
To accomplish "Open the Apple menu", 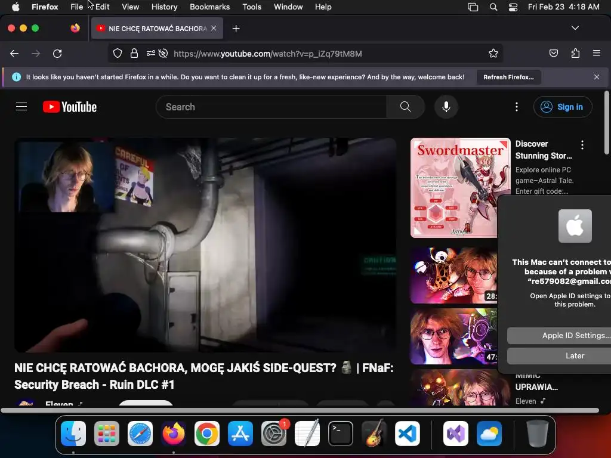I will pos(16,7).
